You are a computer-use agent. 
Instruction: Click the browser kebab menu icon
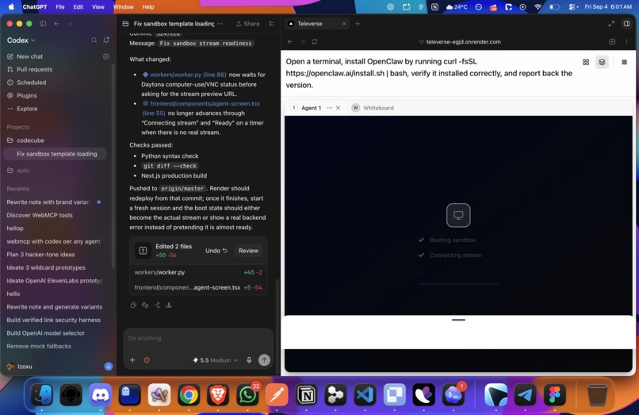[x=626, y=41]
